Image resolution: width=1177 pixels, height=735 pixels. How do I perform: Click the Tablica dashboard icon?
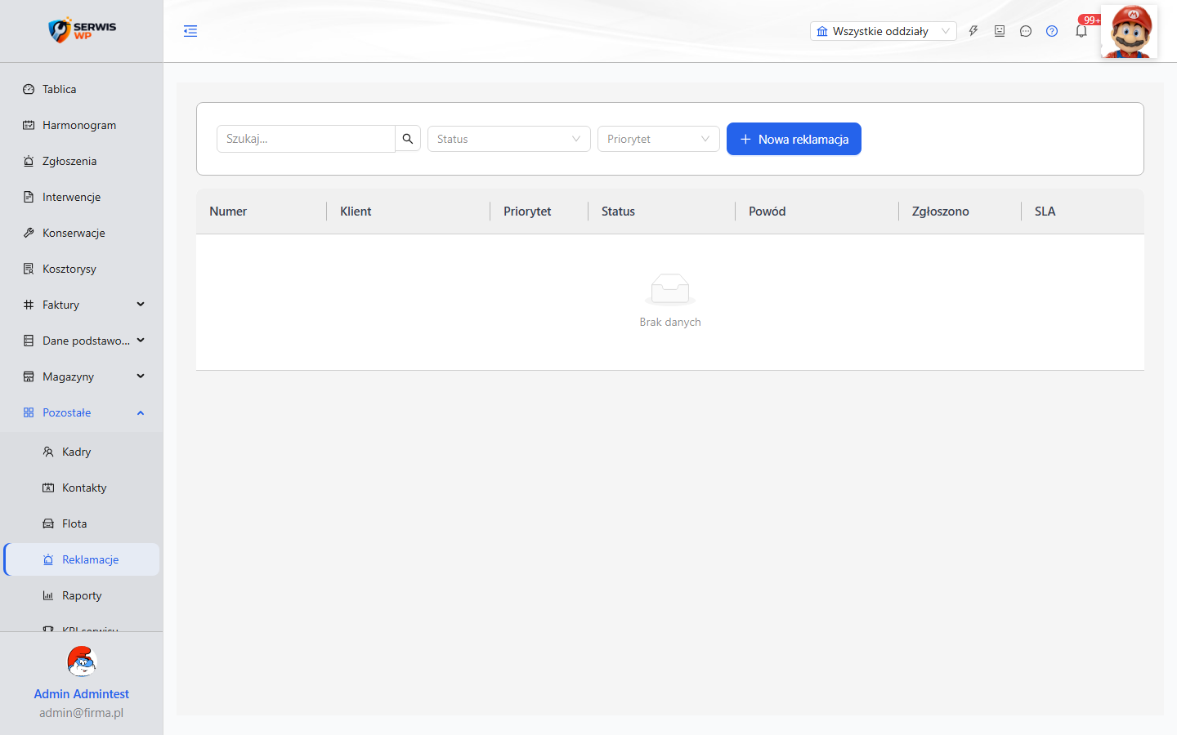tap(29, 89)
